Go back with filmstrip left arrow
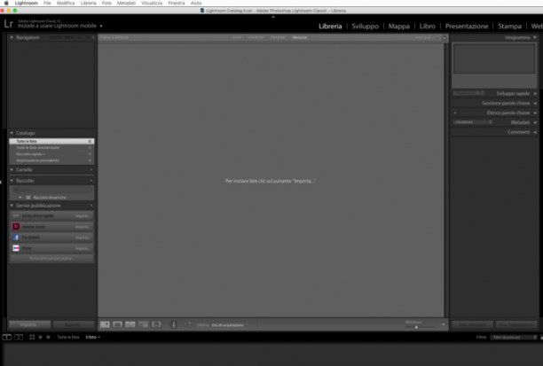The image size is (543, 366). point(40,337)
